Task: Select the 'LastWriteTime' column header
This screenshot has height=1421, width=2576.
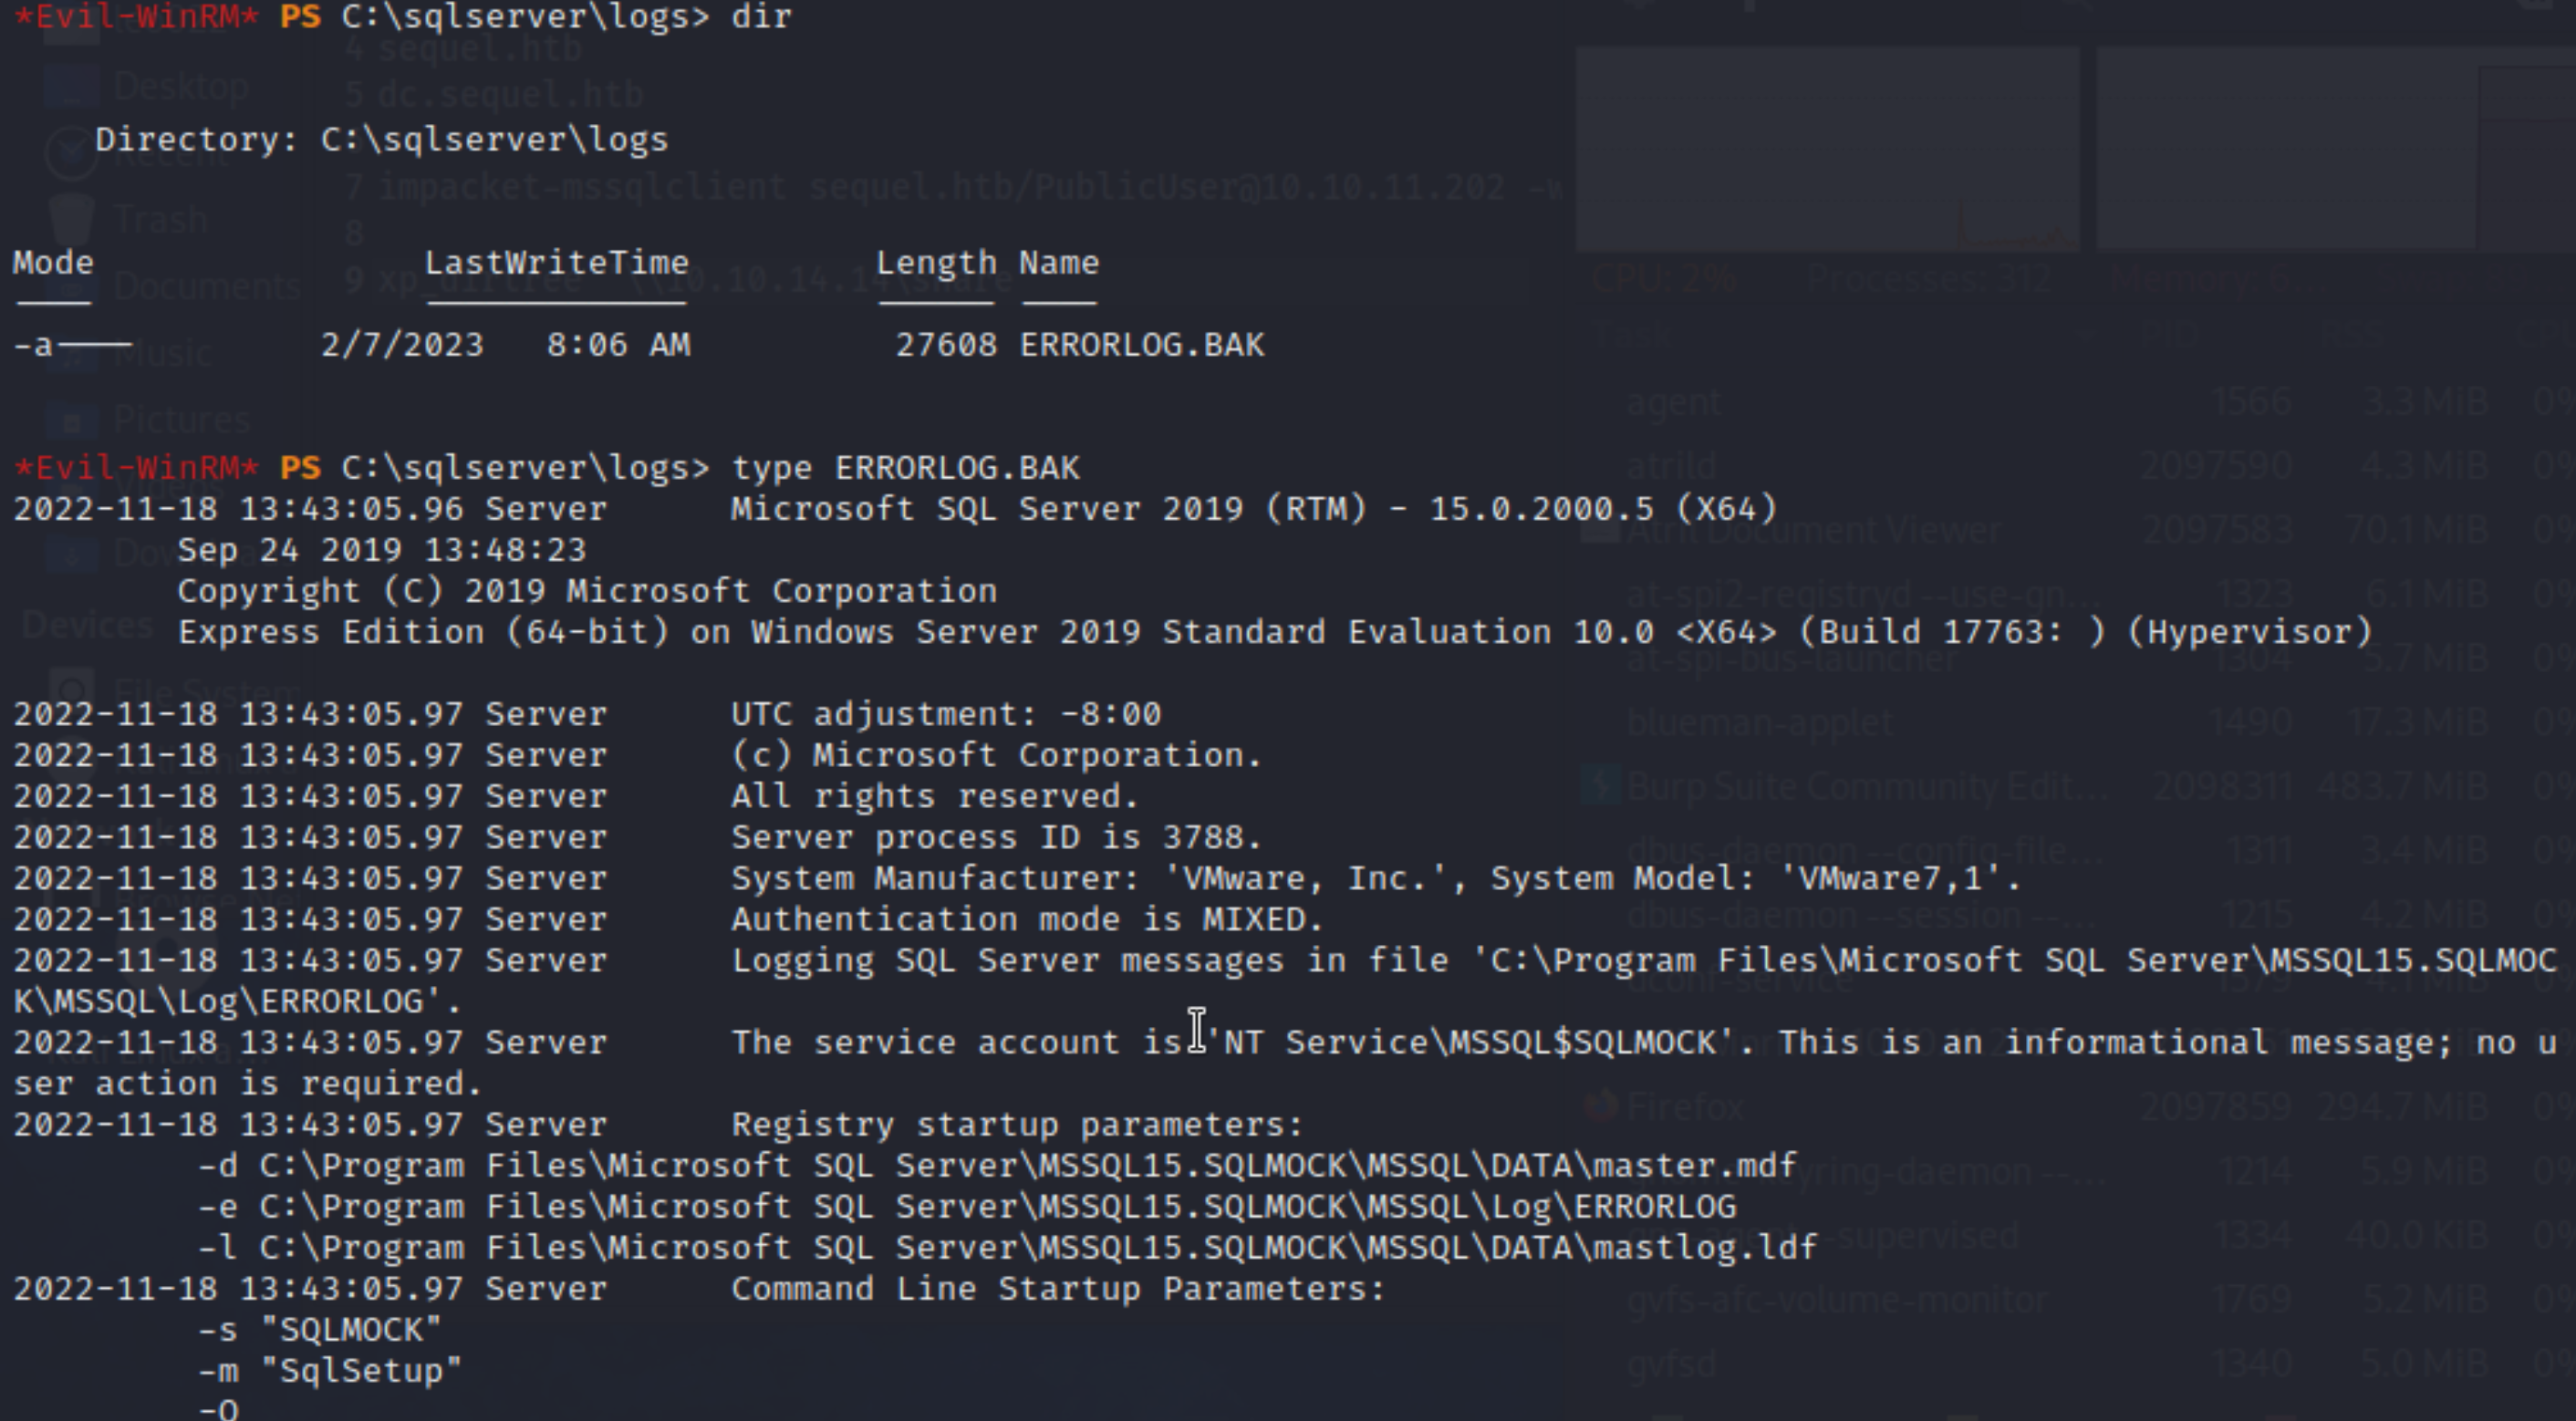Action: coord(556,263)
